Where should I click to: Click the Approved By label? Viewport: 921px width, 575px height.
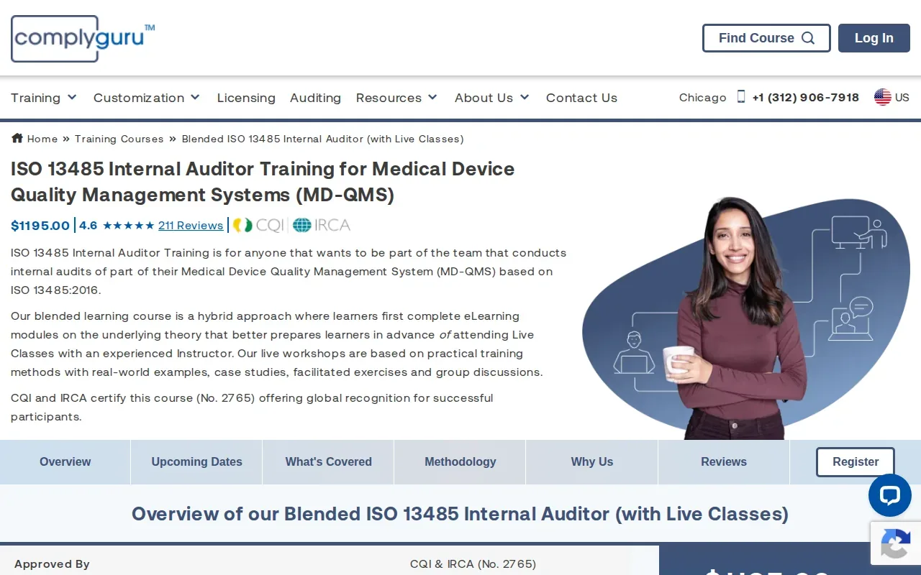pos(52,564)
